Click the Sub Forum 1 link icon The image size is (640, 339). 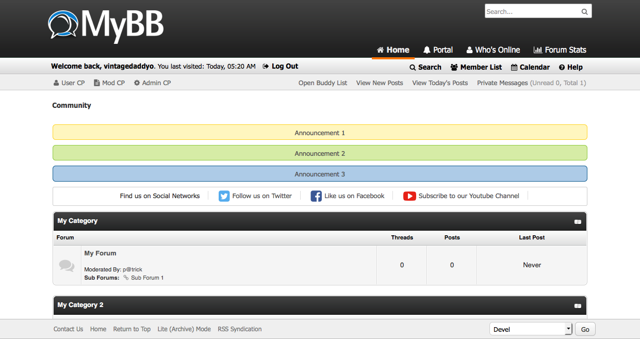[126, 278]
